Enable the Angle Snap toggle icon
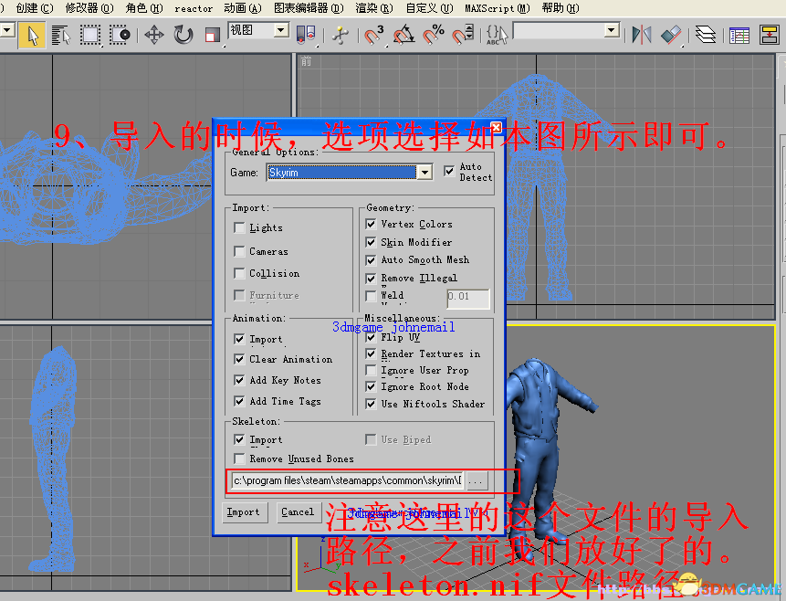 pyautogui.click(x=403, y=35)
